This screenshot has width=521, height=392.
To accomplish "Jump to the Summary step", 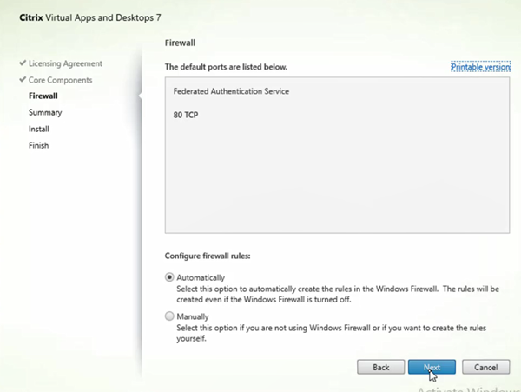I will pos(44,113).
